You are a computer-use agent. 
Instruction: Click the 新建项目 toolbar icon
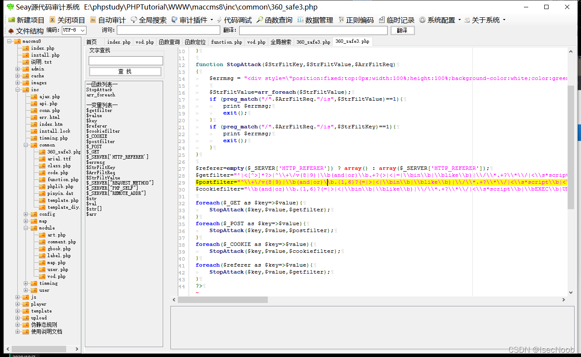pos(12,20)
